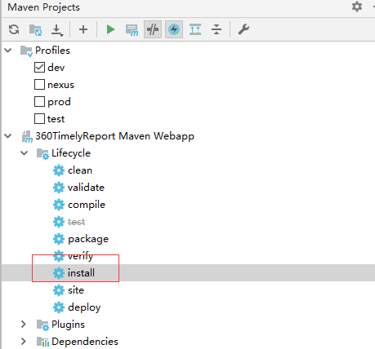
Task: Add Maven project with plus icon
Action: pos(83,29)
